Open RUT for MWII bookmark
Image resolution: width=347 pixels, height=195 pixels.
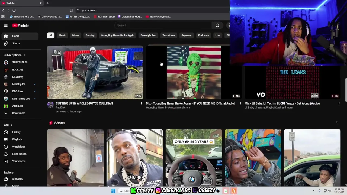pyautogui.click(x=78, y=17)
